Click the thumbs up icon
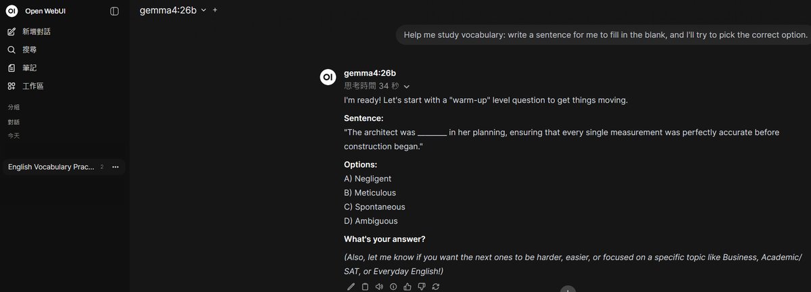811x292 pixels. coord(408,287)
